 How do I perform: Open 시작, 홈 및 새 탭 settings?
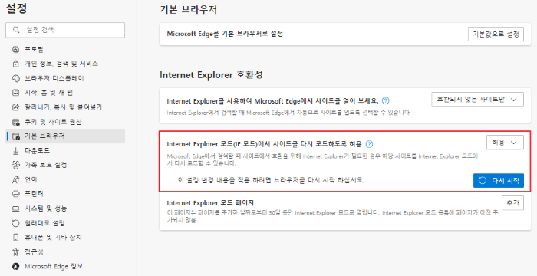[x=65, y=93]
